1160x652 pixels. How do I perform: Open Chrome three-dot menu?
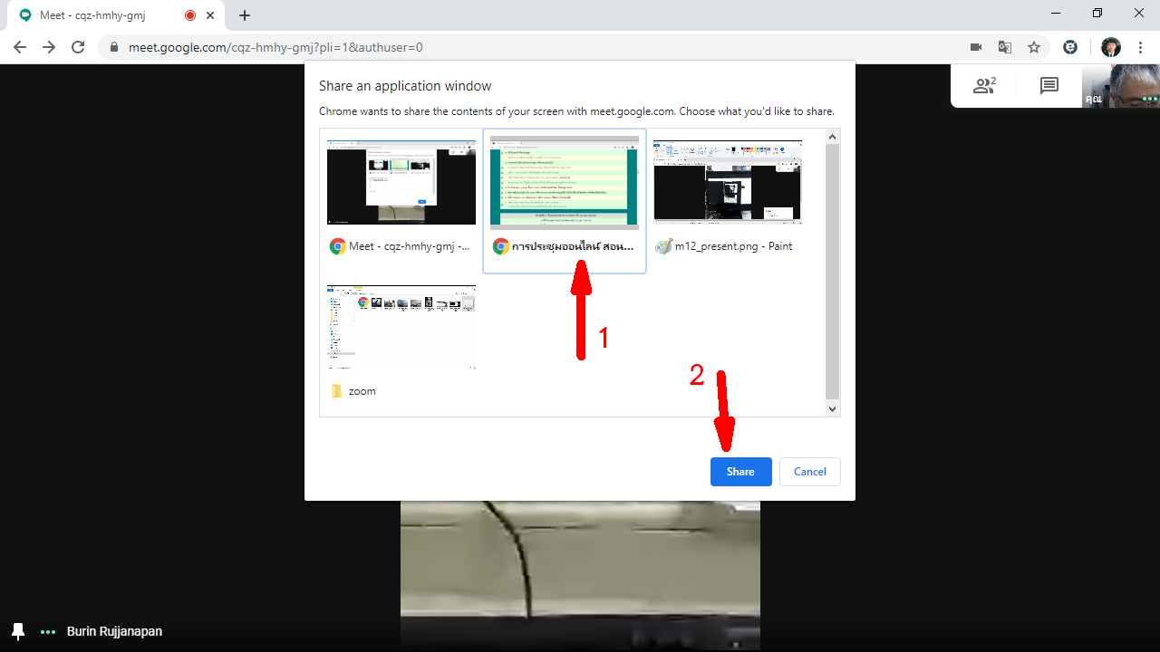(x=1140, y=47)
